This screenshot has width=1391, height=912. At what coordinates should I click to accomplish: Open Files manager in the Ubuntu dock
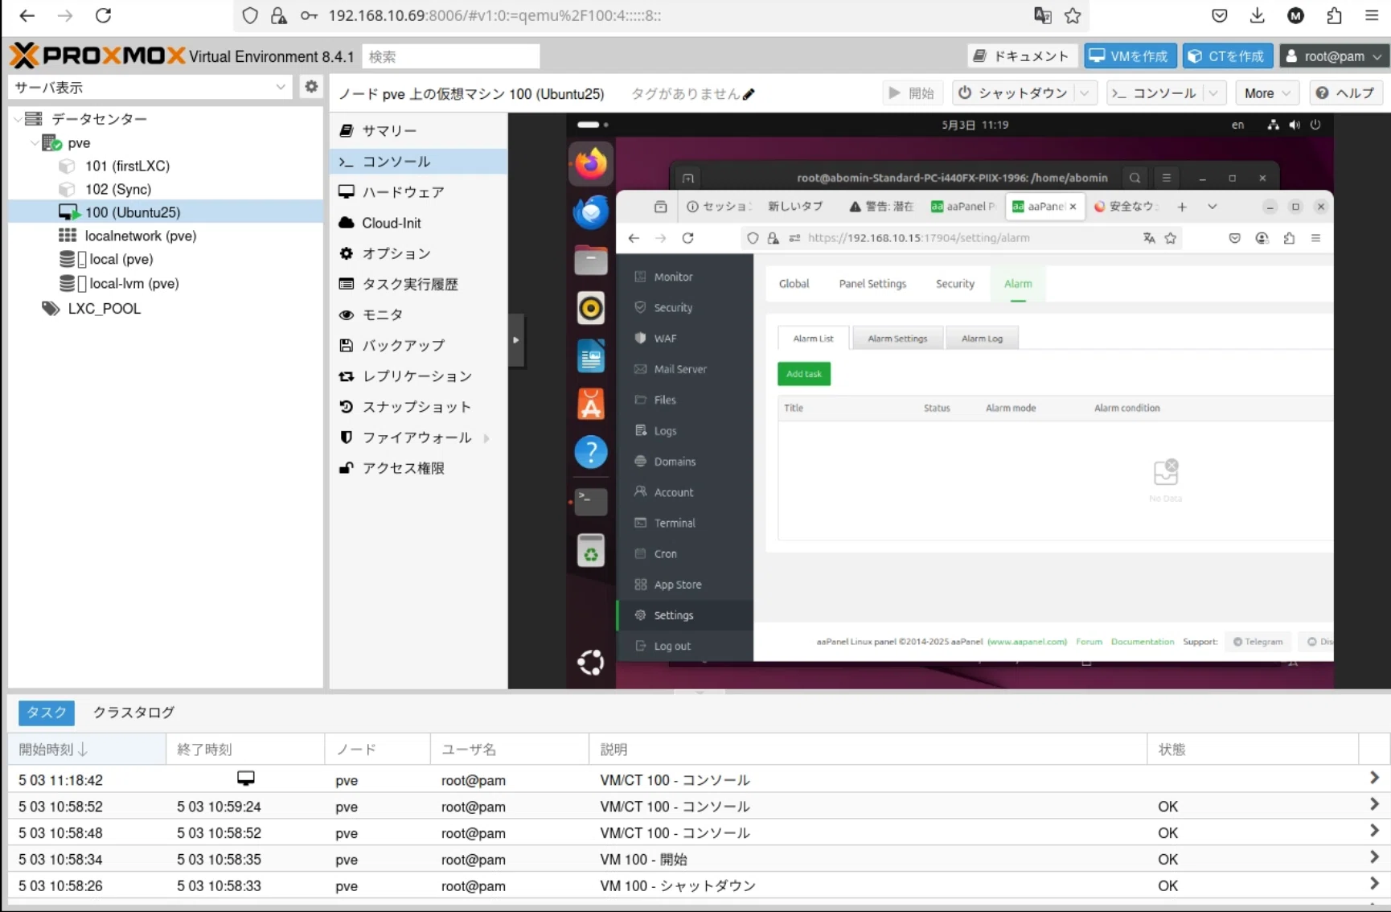coord(591,261)
